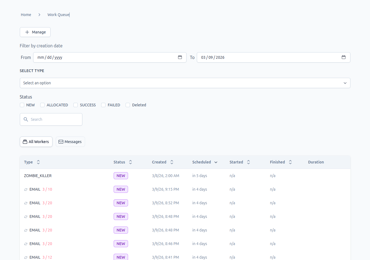This screenshot has width=370, height=260.
Task: Sort by Status column arrows icon
Action: (x=130, y=162)
